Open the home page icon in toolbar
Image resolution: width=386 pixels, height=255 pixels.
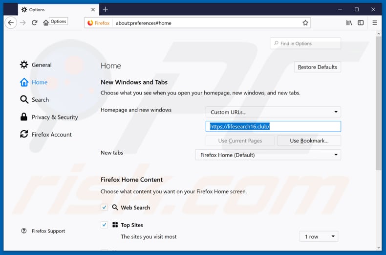46,23
